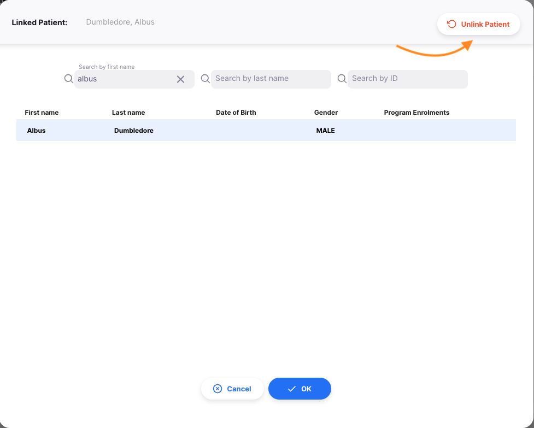Click the linked patient name 'Dumbledore, Albus'
The height and width of the screenshot is (428, 534).
120,22
